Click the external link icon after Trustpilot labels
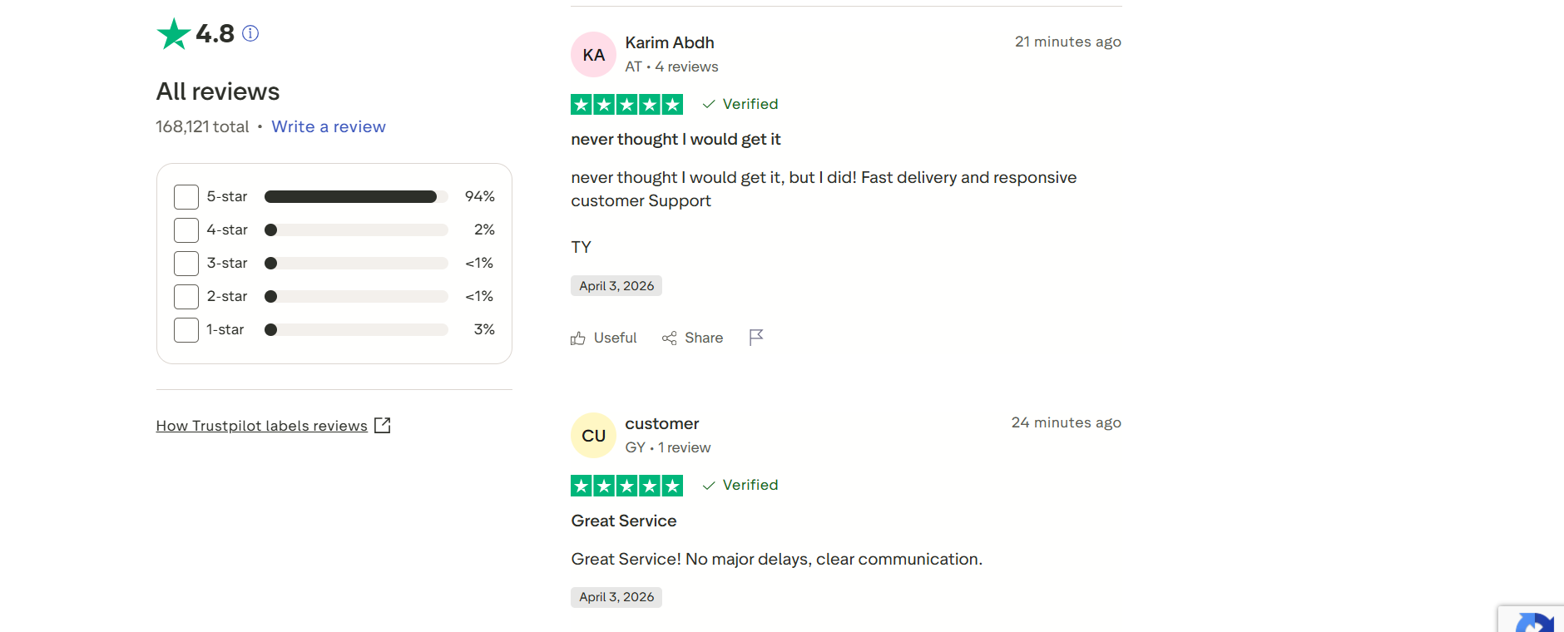1564x632 pixels. pos(383,426)
